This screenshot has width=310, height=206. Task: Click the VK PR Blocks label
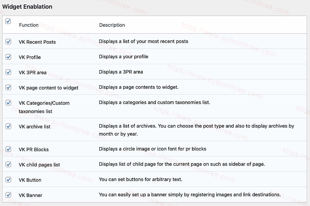pos(34,149)
